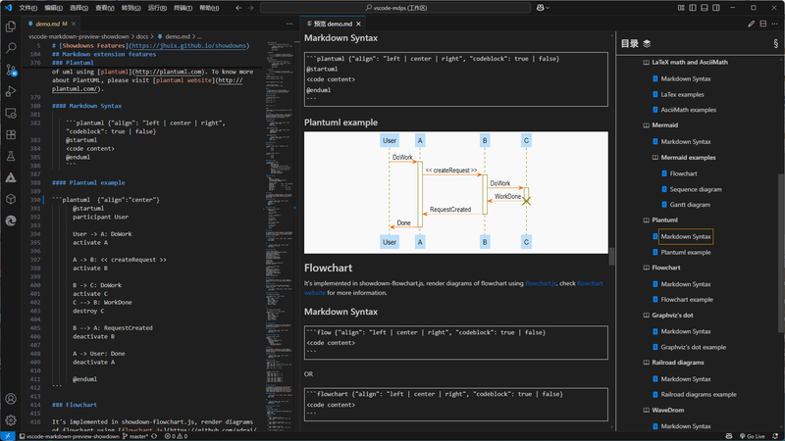Open the package cube icon view
This screenshot has width=785, height=441.
(11, 199)
